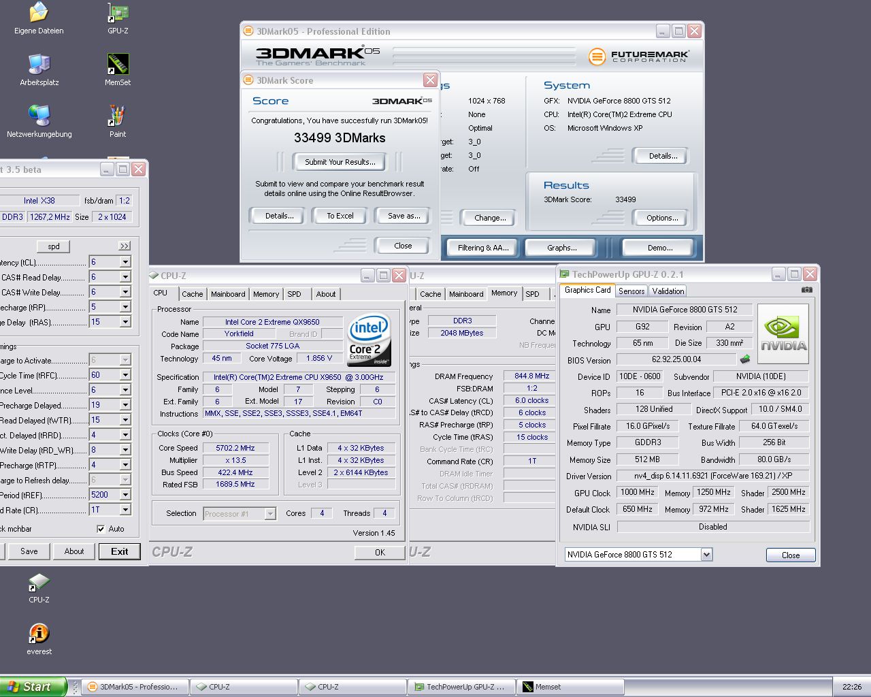Open the Paint desktop shortcut

pyautogui.click(x=118, y=122)
